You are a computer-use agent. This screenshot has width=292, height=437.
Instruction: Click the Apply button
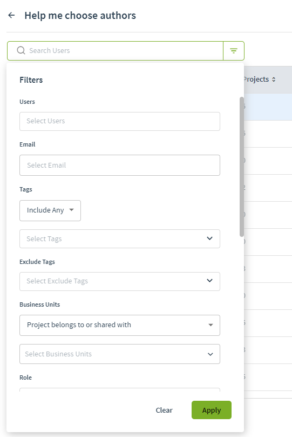212,410
